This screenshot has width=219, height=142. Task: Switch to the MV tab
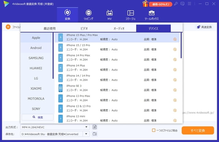109,15
